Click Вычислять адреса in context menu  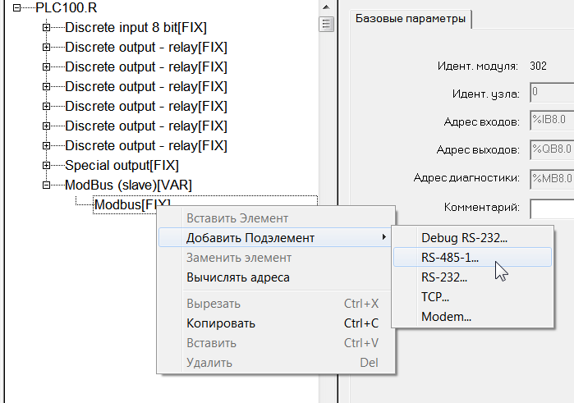point(237,277)
